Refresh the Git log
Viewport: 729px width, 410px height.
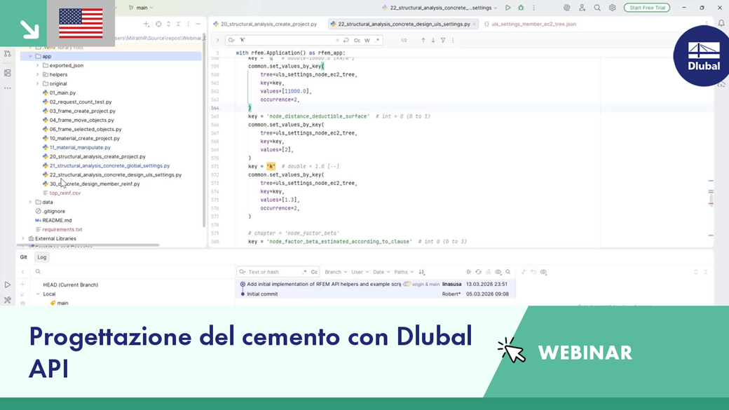pos(478,272)
